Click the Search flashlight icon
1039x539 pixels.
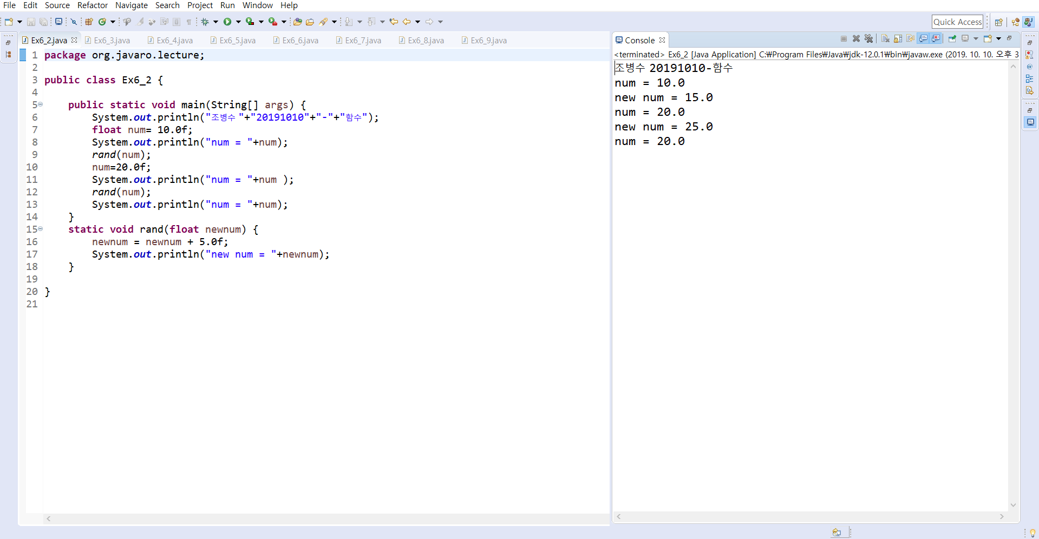tap(323, 22)
